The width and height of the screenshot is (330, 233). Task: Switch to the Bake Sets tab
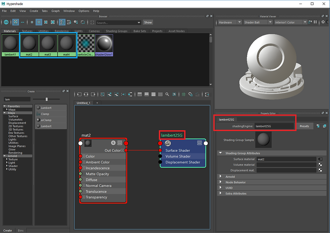click(140, 31)
